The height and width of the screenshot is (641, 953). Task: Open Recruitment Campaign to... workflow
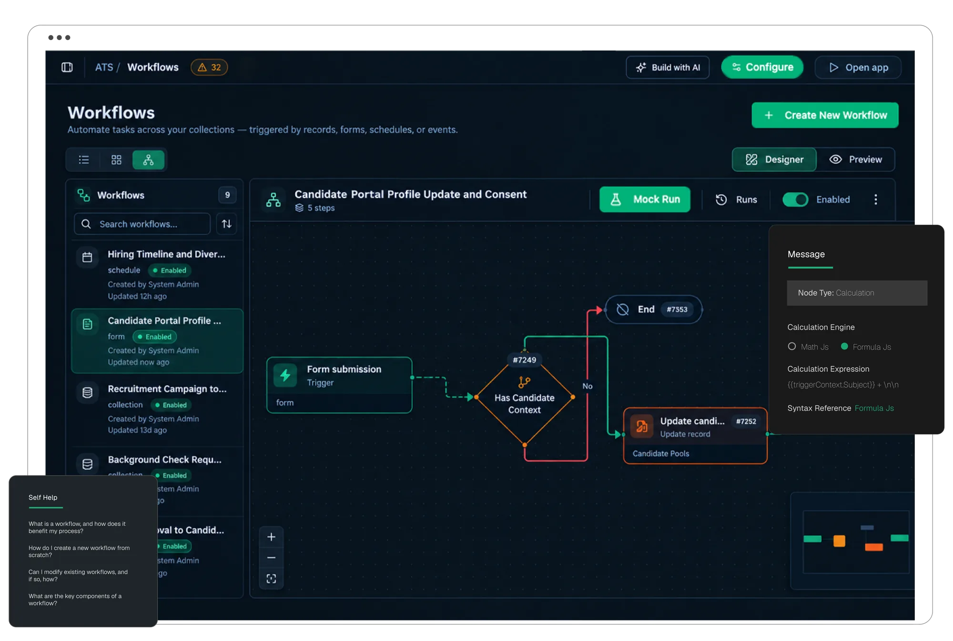157,409
